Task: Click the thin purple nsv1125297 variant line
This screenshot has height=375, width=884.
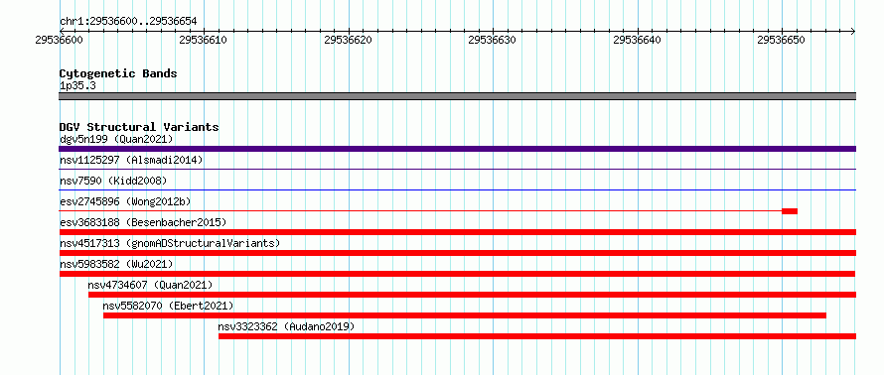Action: pyautogui.click(x=458, y=169)
